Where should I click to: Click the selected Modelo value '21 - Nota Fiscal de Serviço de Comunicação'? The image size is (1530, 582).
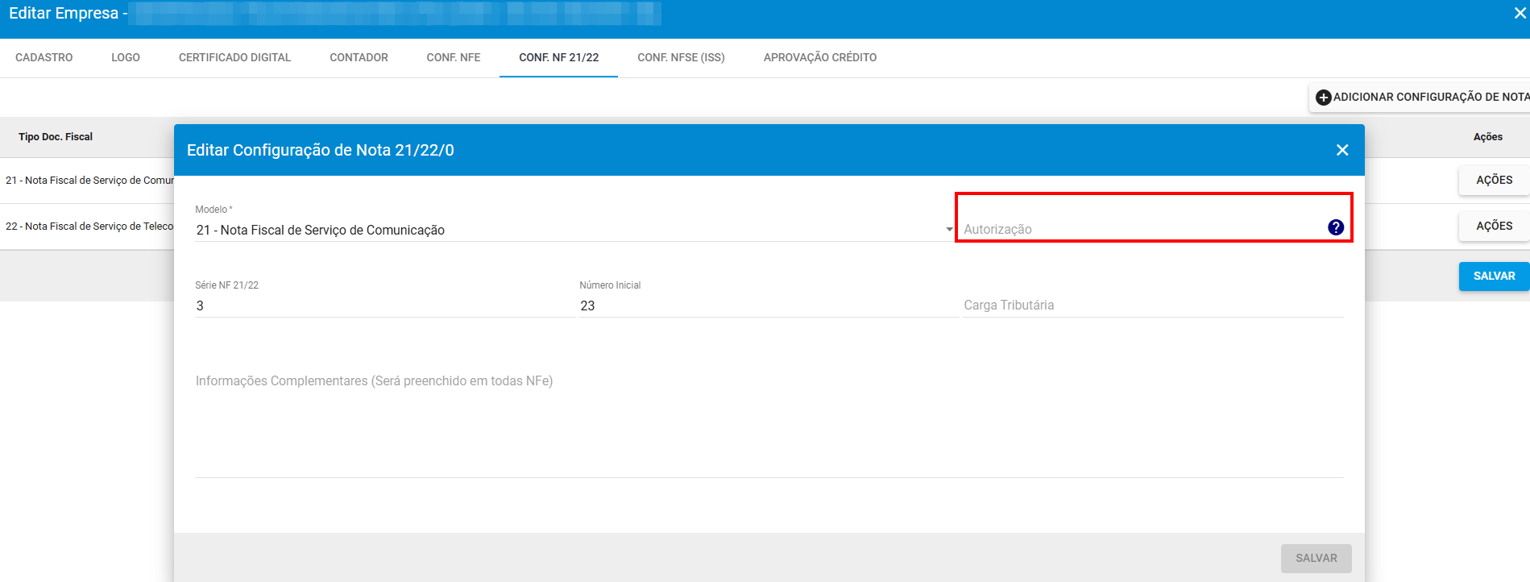pos(321,230)
